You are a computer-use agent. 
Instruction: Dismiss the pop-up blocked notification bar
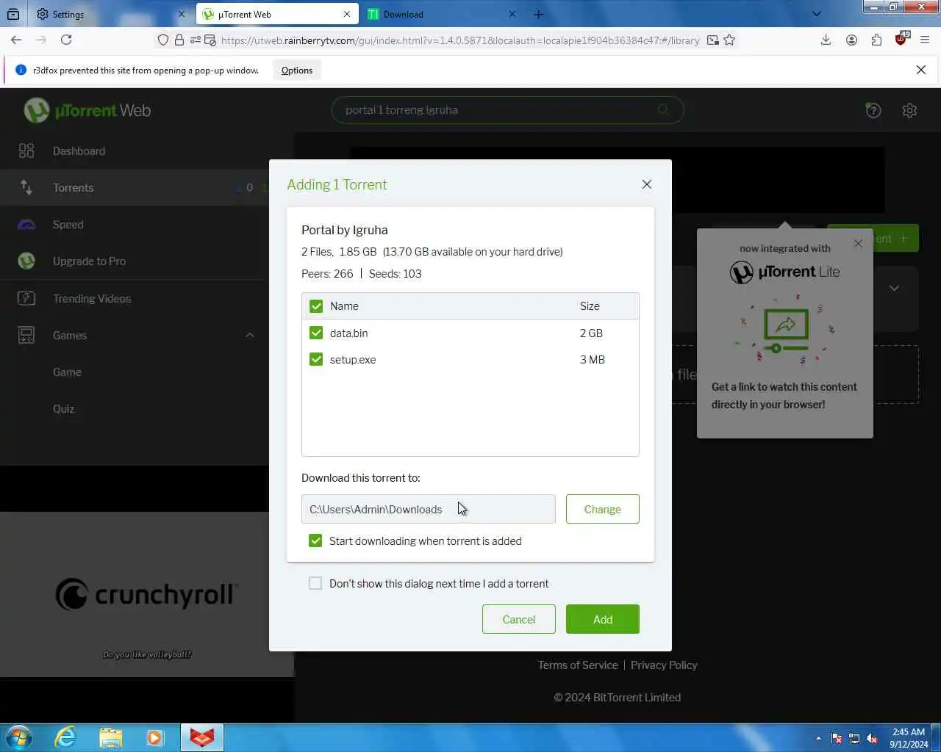921,70
